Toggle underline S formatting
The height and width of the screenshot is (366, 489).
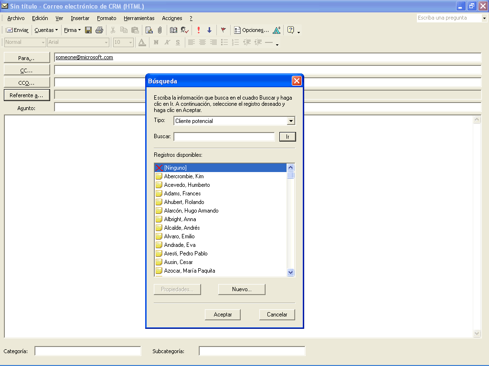coord(178,42)
